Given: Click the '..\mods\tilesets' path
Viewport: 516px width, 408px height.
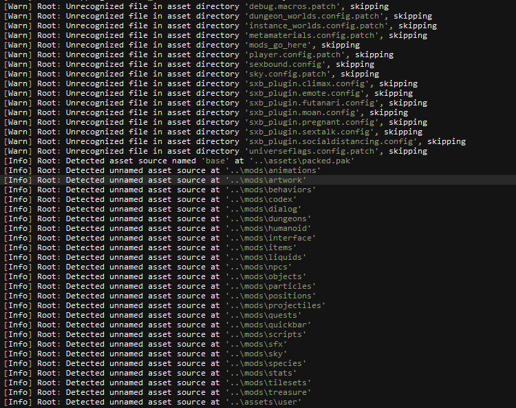Looking at the screenshot, I should (x=268, y=382).
